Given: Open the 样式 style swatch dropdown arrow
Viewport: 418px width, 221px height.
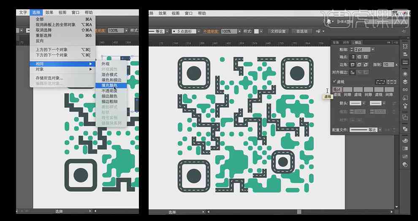Looking at the screenshot, I should (x=261, y=31).
